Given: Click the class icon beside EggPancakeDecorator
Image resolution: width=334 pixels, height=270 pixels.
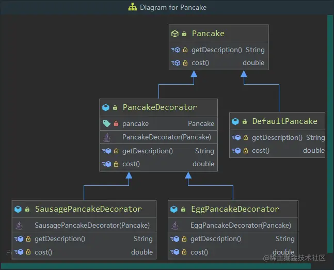Looking at the screenshot, I should [x=174, y=209].
